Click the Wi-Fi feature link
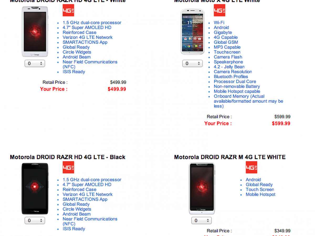 [x=219, y=23]
